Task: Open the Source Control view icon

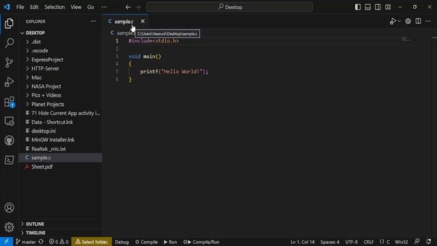Action: [9, 62]
